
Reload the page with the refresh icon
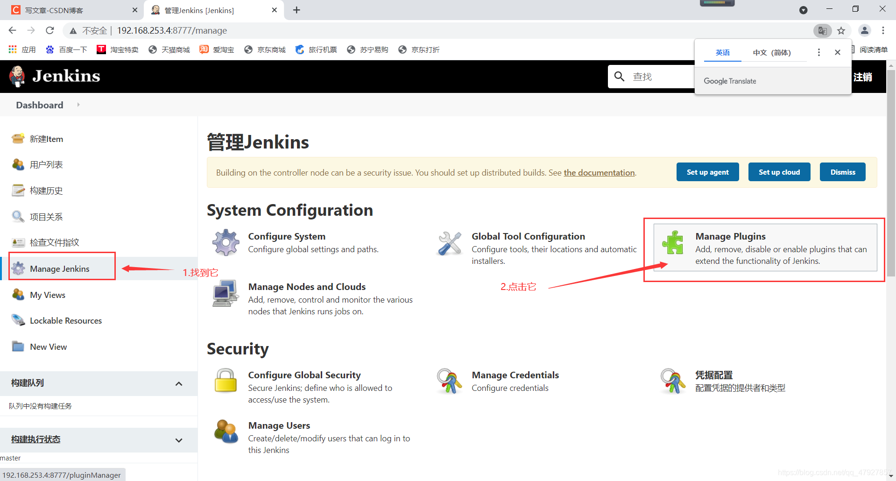[50, 30]
